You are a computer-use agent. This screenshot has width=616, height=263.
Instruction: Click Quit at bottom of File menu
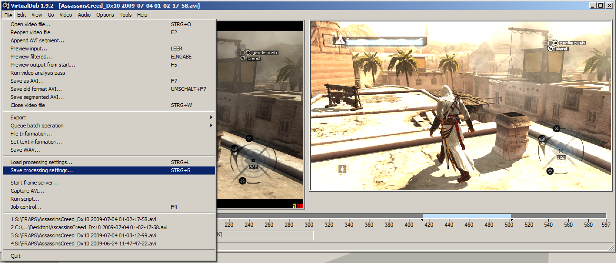[x=16, y=256]
